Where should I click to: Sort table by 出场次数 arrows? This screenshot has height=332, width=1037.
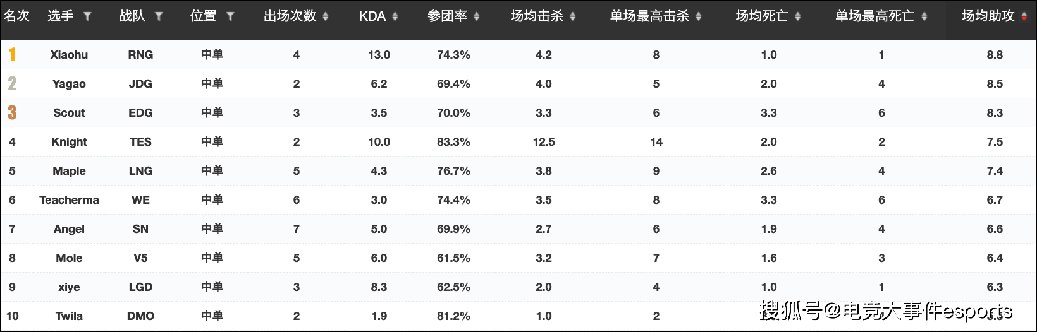[x=326, y=16]
